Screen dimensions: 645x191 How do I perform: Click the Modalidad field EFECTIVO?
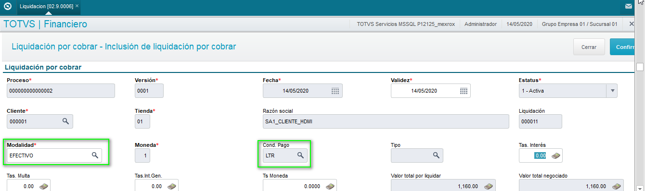click(x=54, y=155)
